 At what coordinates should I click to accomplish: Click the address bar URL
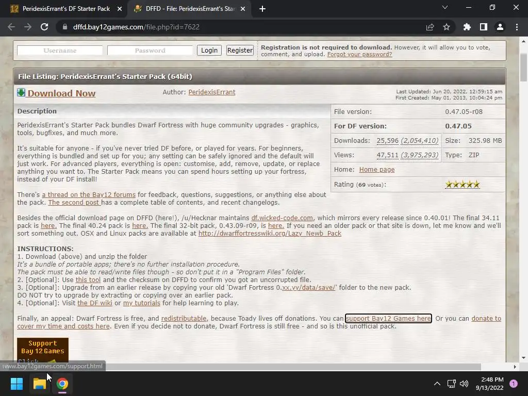(x=136, y=27)
